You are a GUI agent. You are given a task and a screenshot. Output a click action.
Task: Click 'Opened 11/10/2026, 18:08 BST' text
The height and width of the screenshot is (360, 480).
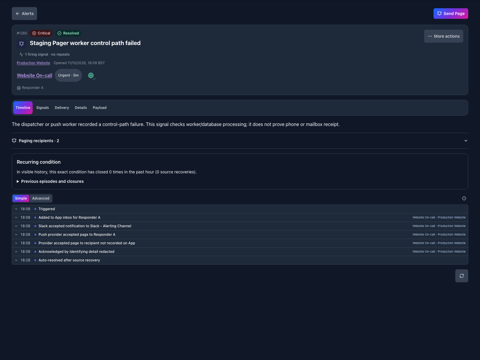[79, 63]
